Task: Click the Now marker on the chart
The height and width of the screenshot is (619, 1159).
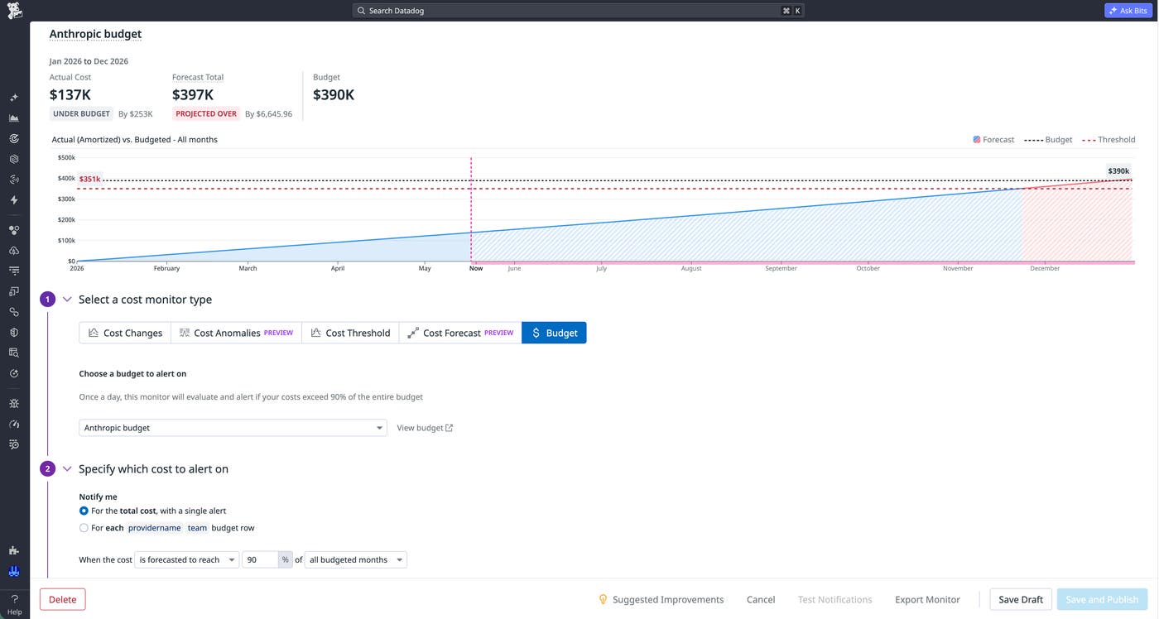Action: point(476,268)
